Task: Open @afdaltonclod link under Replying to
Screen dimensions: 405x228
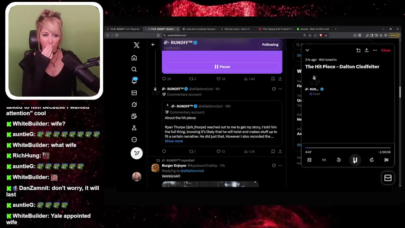Action: [x=192, y=171]
